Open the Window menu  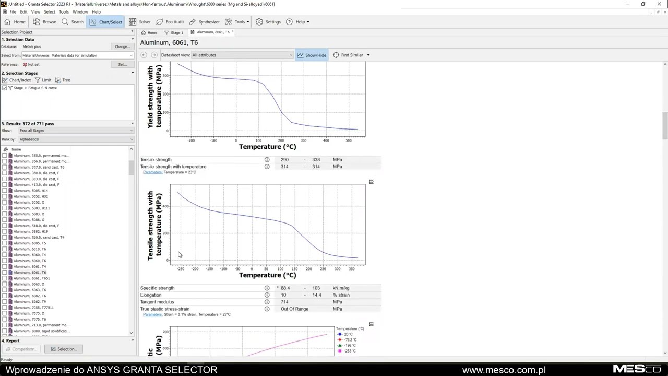(x=80, y=12)
